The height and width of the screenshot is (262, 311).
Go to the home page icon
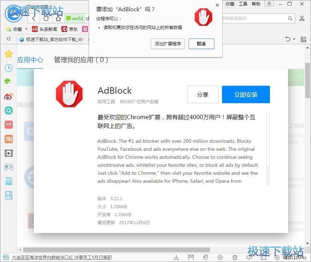click(x=58, y=19)
